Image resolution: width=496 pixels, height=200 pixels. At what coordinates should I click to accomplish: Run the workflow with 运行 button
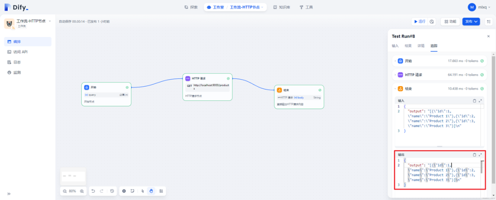[x=420, y=22]
